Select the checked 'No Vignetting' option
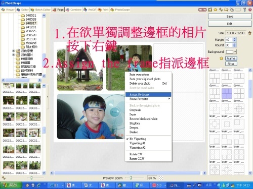The width and height of the screenshot is (253, 189). point(148,139)
